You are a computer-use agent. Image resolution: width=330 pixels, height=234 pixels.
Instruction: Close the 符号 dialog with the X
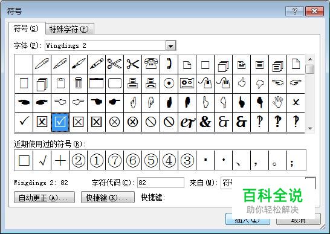(x=314, y=11)
